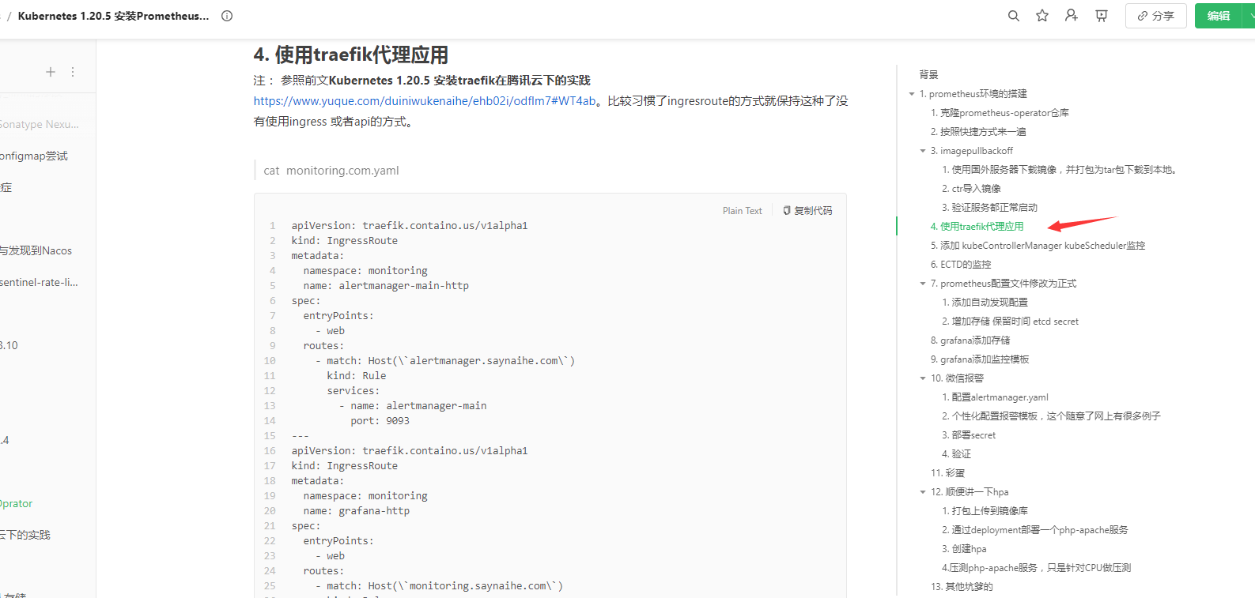Click the heading 4. 使用traefik代理应用

[351, 55]
